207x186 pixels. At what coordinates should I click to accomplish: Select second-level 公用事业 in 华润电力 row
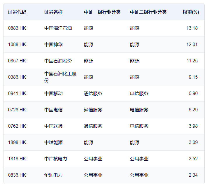point(139,175)
